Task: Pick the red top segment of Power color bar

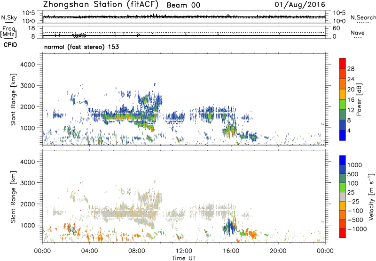Action: coord(343,63)
